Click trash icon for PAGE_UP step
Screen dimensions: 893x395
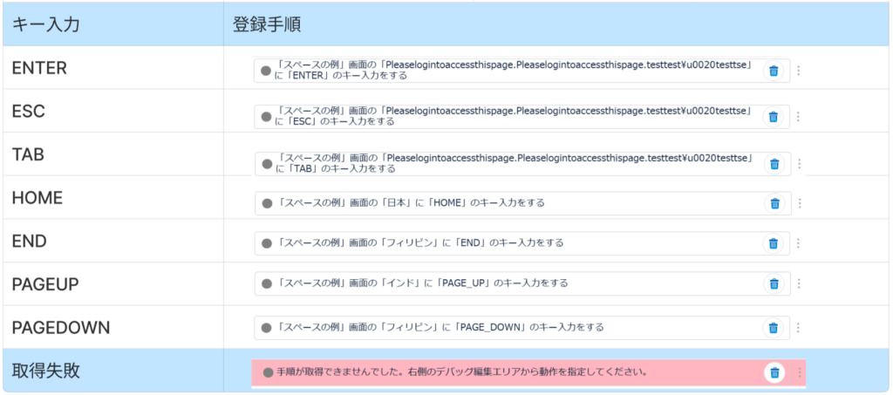click(x=774, y=283)
